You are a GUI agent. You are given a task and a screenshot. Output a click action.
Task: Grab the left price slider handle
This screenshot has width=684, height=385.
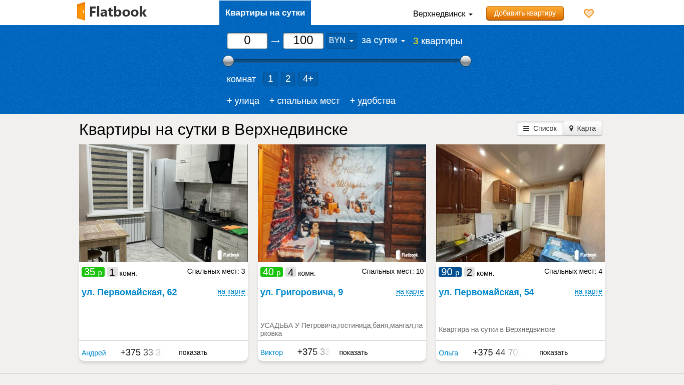[x=228, y=61]
